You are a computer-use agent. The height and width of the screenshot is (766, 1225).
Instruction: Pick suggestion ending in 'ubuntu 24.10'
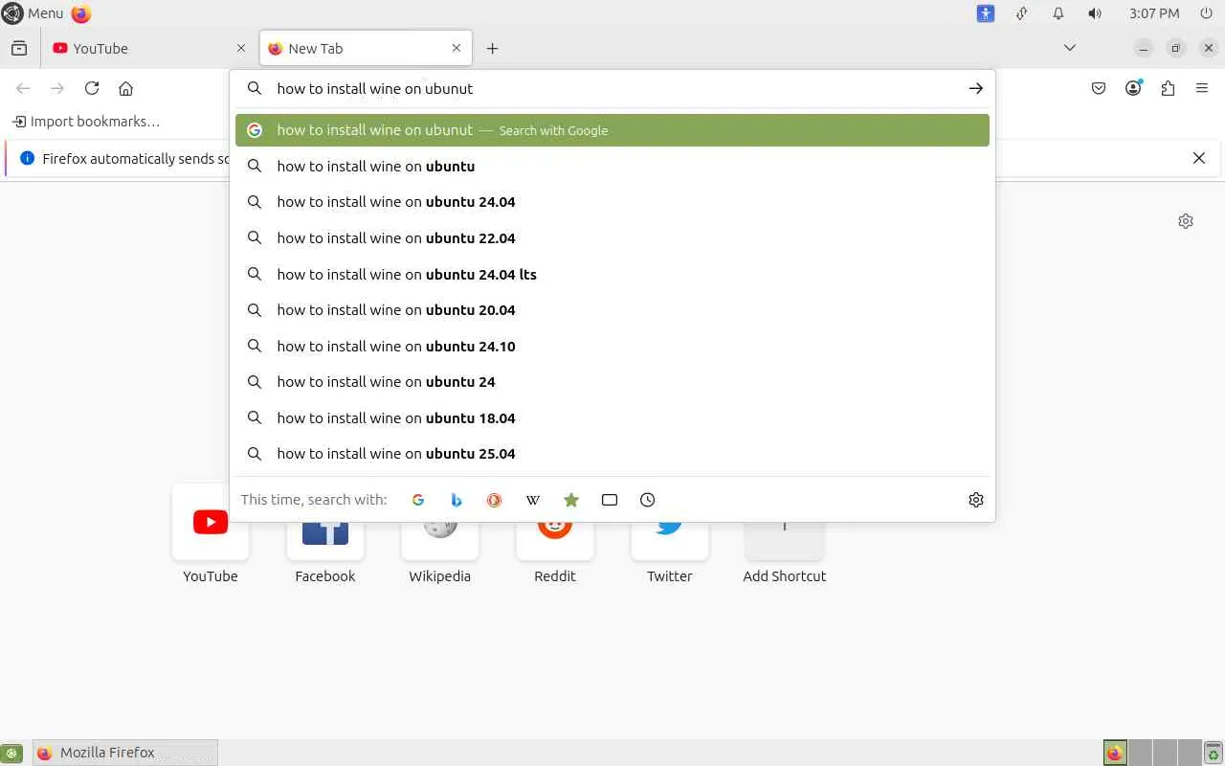click(x=612, y=346)
